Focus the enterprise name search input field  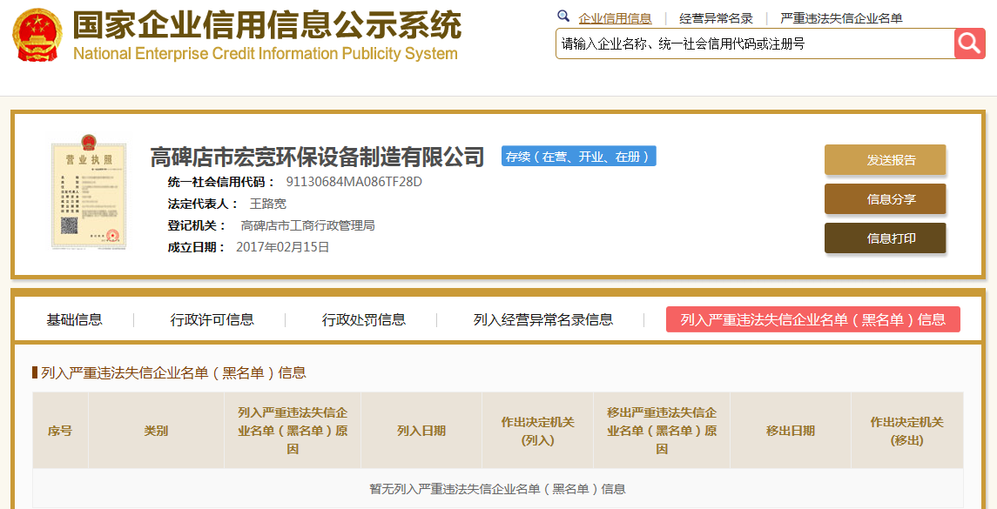pyautogui.click(x=756, y=44)
